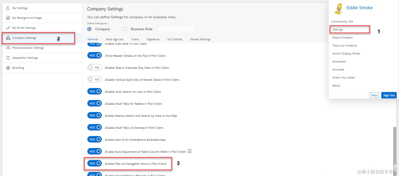399x176 pixels.
Task: Select the Business Role radio button
Action: click(x=125, y=29)
